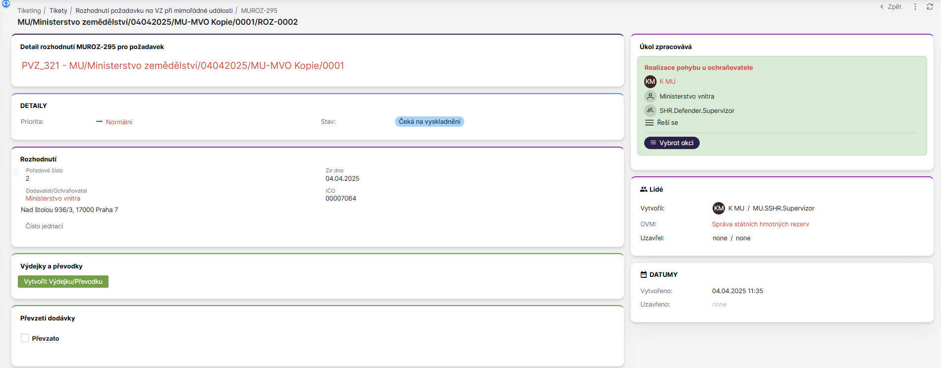Open the Vybrat akci dropdown
941x368 pixels.
coord(671,143)
